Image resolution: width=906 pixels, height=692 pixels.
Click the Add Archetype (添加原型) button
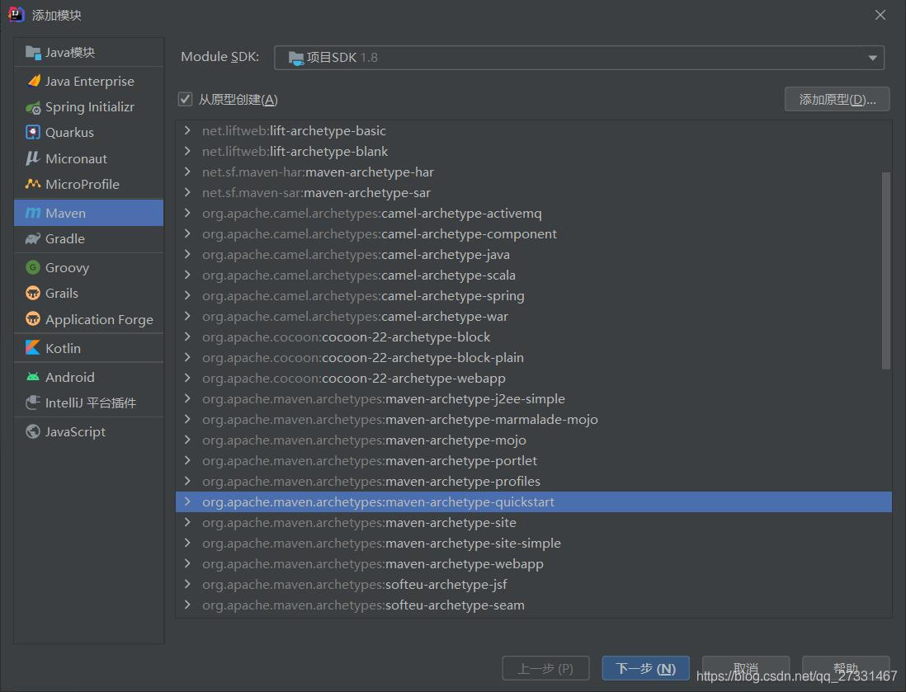coord(837,99)
